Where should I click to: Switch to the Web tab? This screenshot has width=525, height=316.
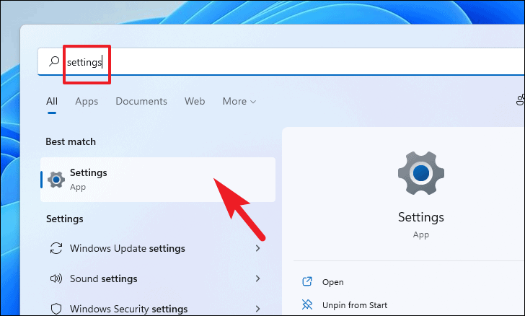pos(195,101)
